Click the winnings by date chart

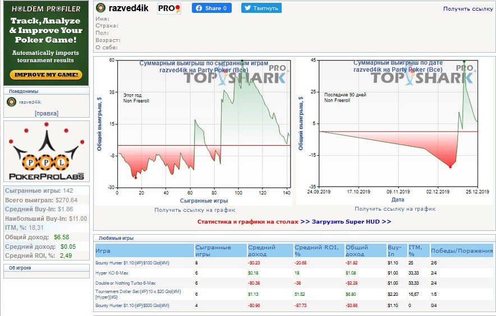point(394,131)
